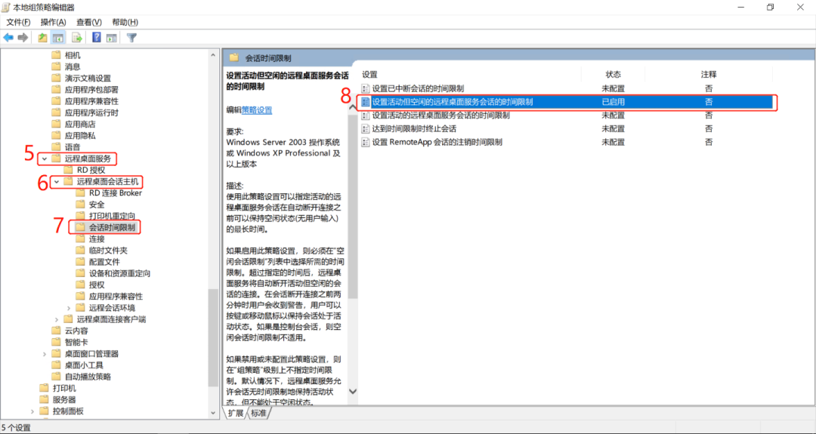The height and width of the screenshot is (434, 816).
Task: Select the 设备和资源重定向 tree folder
Action: [119, 273]
